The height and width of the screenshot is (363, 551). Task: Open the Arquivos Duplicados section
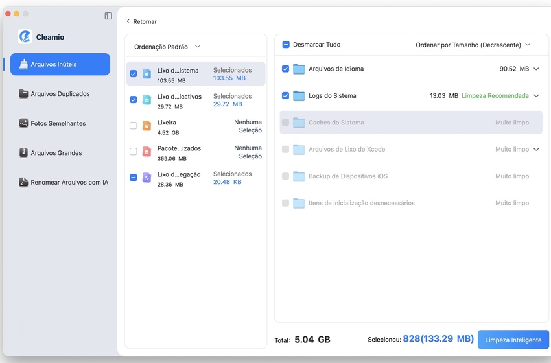60,94
